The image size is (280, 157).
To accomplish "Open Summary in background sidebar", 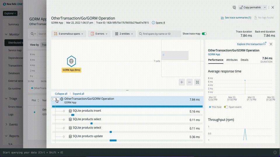I will [14, 24].
